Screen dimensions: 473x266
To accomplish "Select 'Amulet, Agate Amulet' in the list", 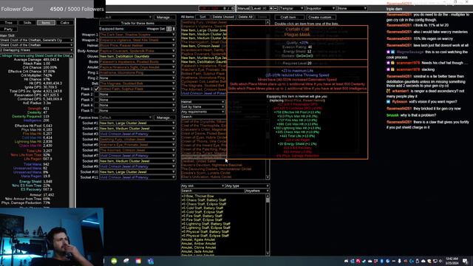I will [x=199, y=239].
